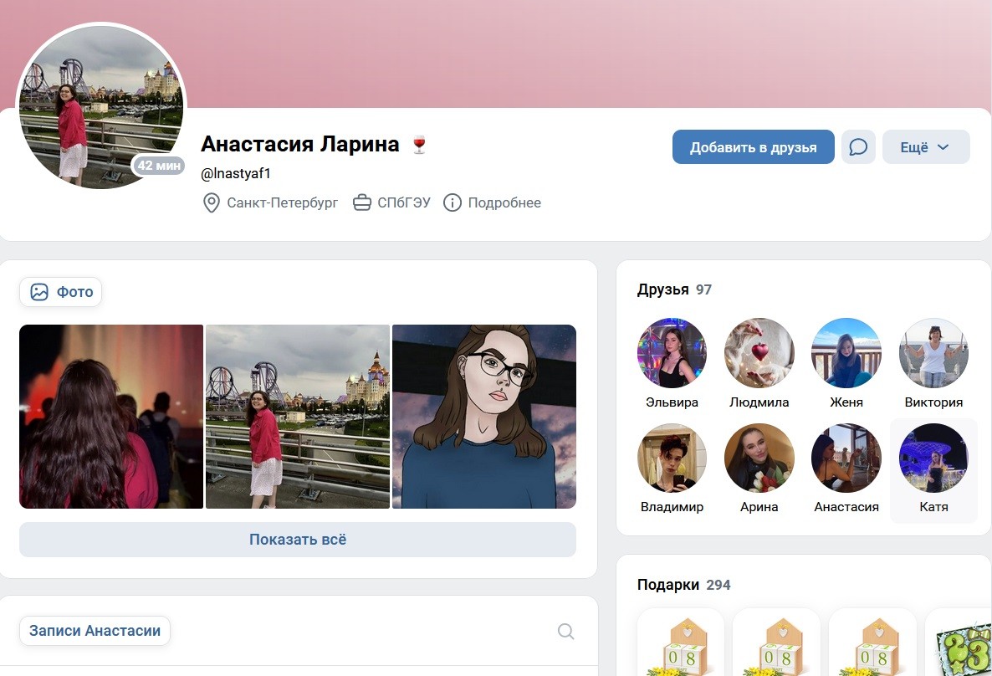Click the 42 мин last seen badge
Image resolution: width=992 pixels, height=676 pixels.
(159, 165)
